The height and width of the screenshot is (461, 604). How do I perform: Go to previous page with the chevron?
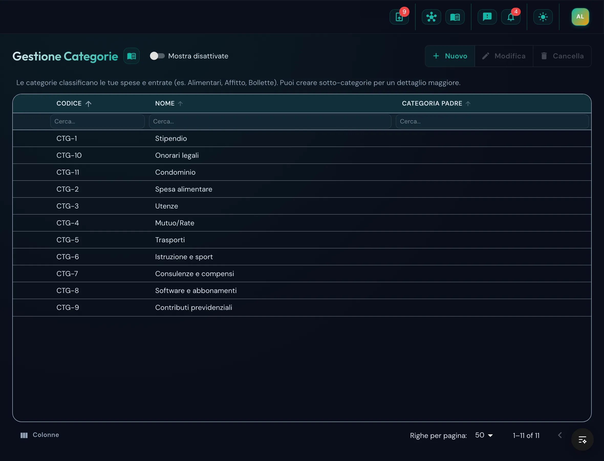560,435
